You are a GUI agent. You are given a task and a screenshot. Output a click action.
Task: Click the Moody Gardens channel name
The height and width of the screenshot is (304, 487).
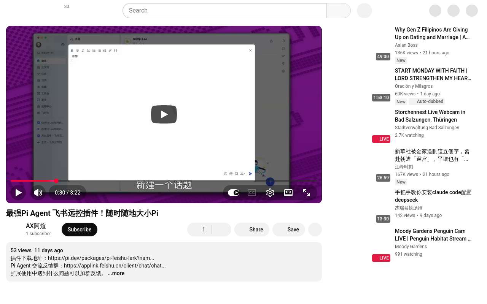(411, 247)
